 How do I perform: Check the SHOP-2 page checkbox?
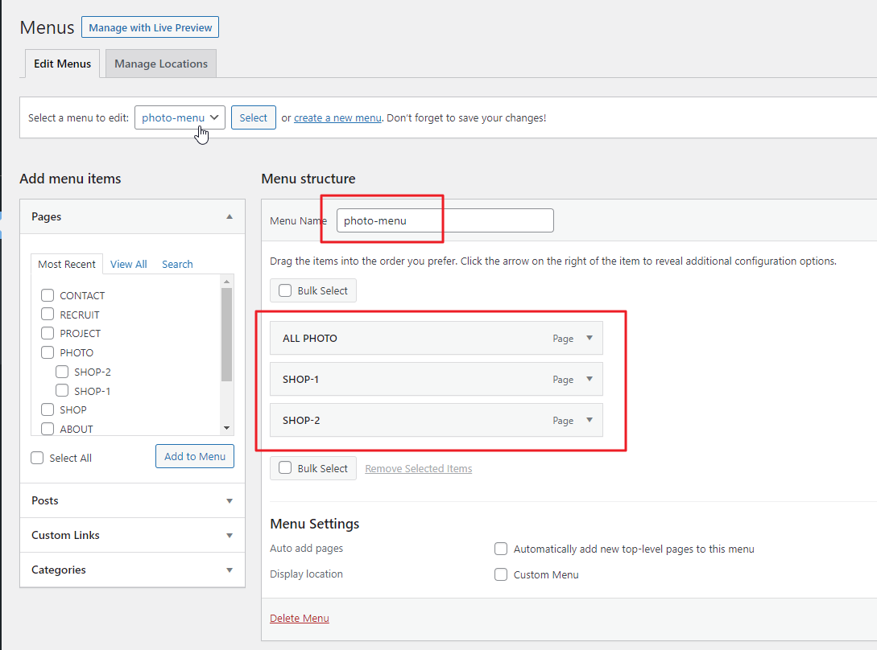tap(62, 372)
